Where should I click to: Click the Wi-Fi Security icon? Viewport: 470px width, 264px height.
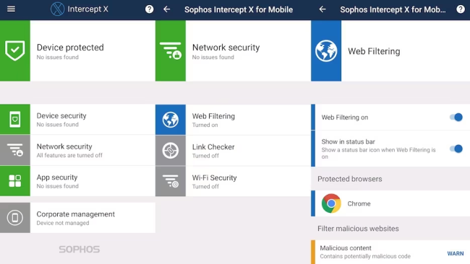coord(171,181)
